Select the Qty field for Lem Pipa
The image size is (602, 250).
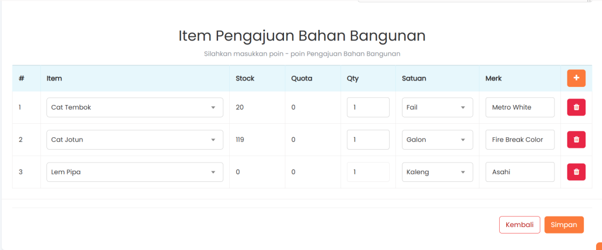pyautogui.click(x=368, y=172)
